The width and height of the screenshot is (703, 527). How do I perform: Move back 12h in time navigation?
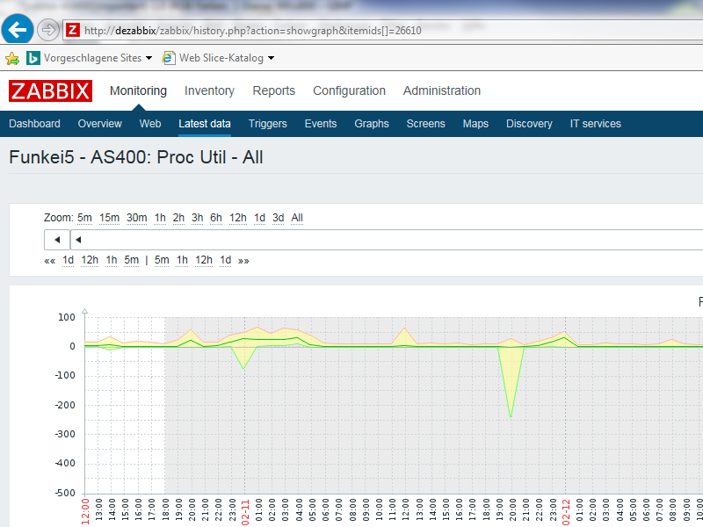point(90,260)
